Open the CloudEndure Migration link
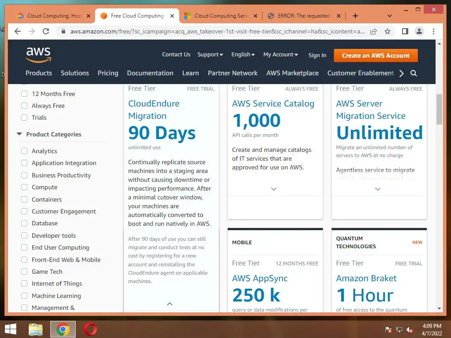The width and height of the screenshot is (451, 338). click(x=154, y=110)
